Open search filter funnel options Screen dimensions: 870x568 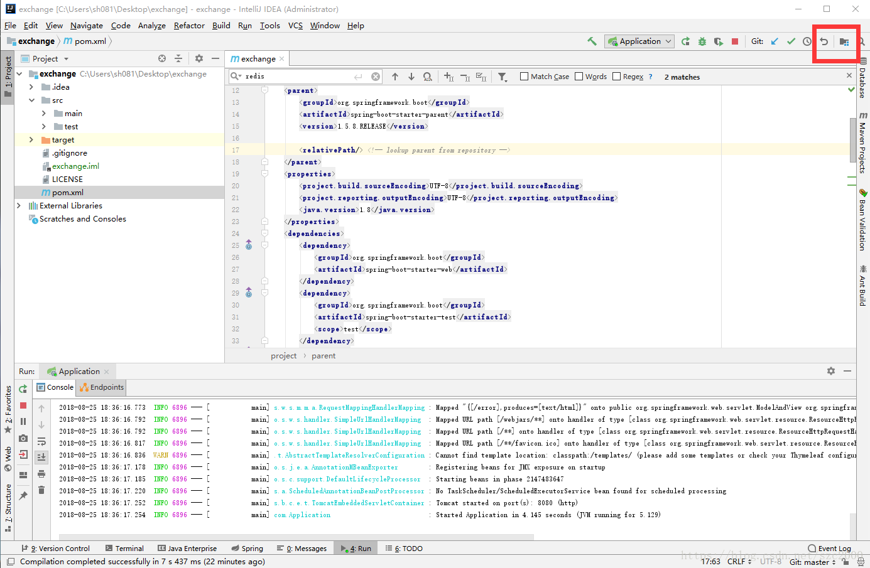(503, 77)
